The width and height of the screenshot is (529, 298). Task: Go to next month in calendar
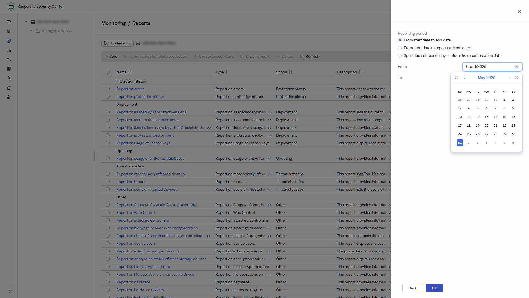(x=509, y=78)
